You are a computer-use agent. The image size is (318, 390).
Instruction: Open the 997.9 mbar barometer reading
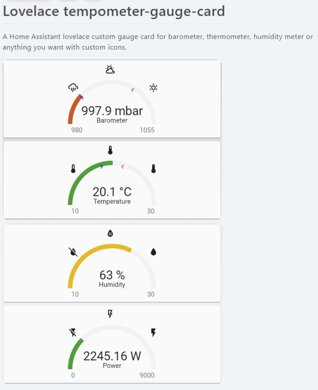click(x=112, y=111)
